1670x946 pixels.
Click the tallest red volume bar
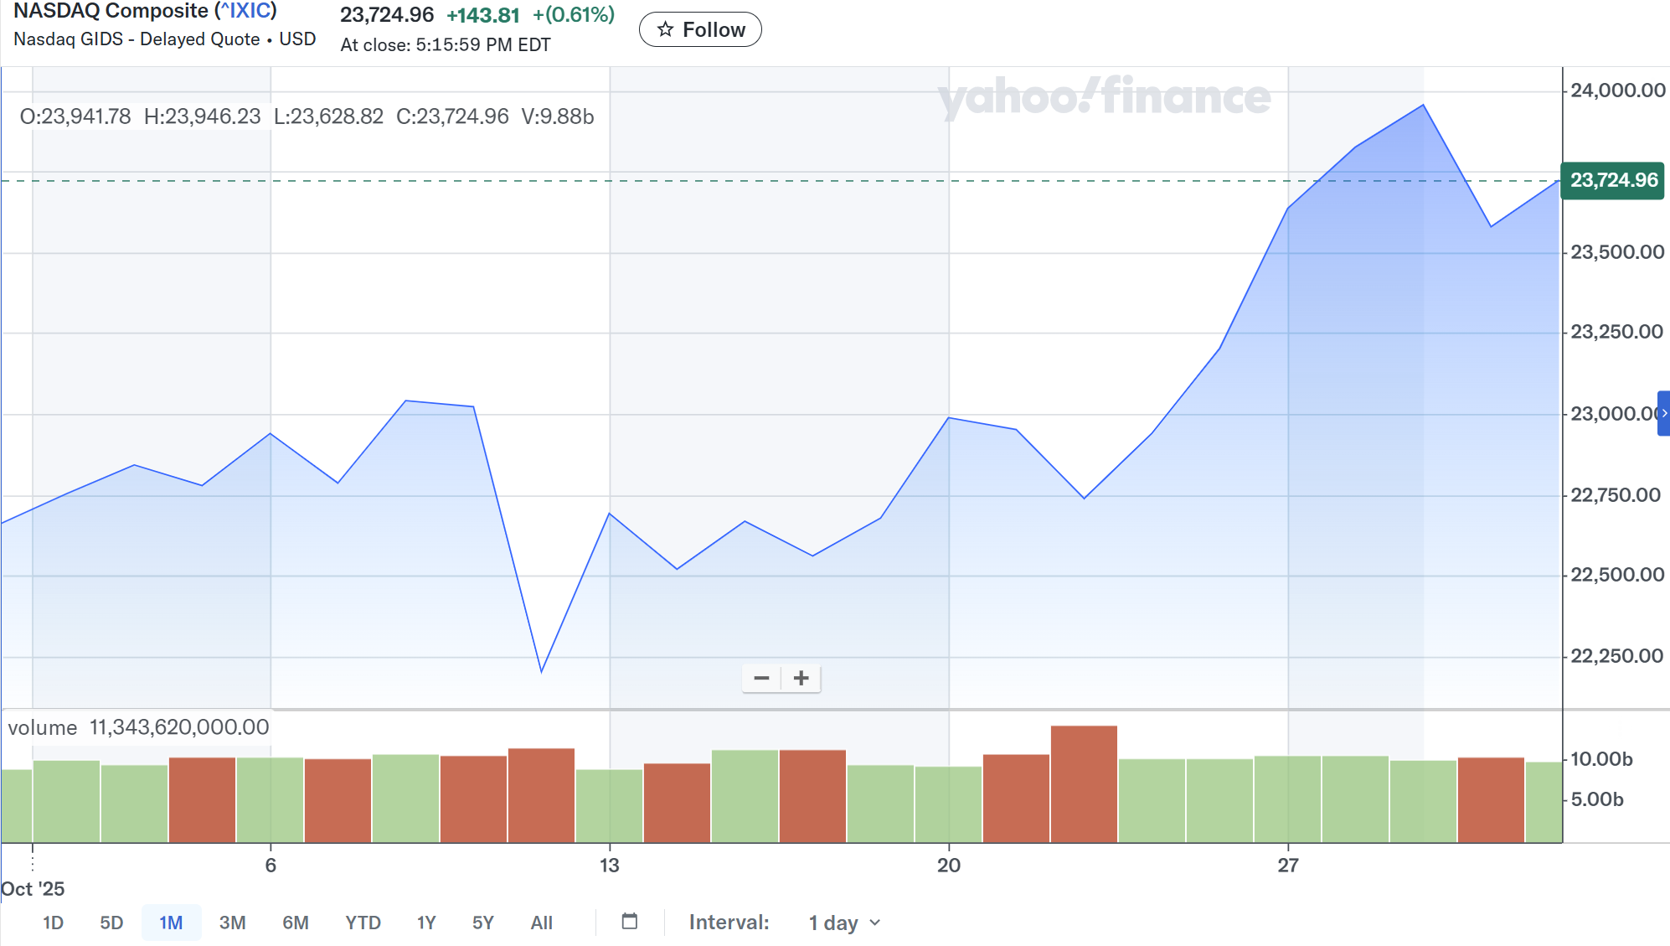pos(1084,783)
